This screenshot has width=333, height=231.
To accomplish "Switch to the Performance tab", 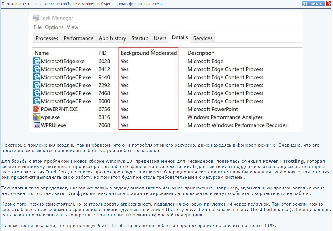I will click(78, 38).
